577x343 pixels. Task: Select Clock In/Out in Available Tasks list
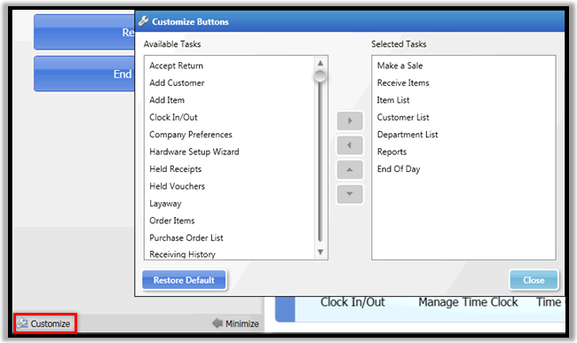173,118
